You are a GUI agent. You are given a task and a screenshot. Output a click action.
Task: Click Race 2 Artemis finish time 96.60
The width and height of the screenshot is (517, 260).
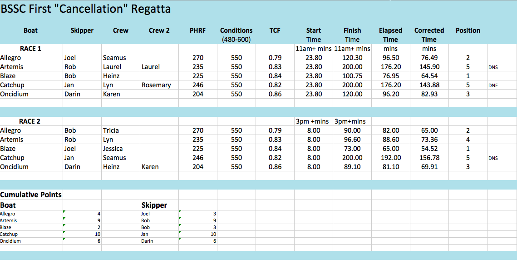tap(352, 140)
